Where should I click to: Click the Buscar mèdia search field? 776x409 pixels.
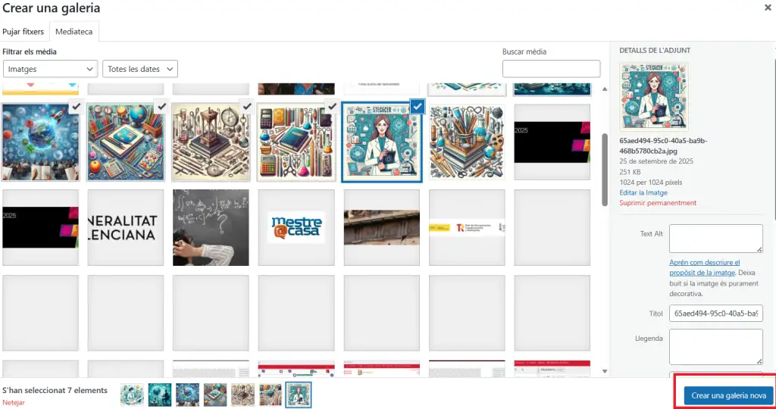click(551, 69)
